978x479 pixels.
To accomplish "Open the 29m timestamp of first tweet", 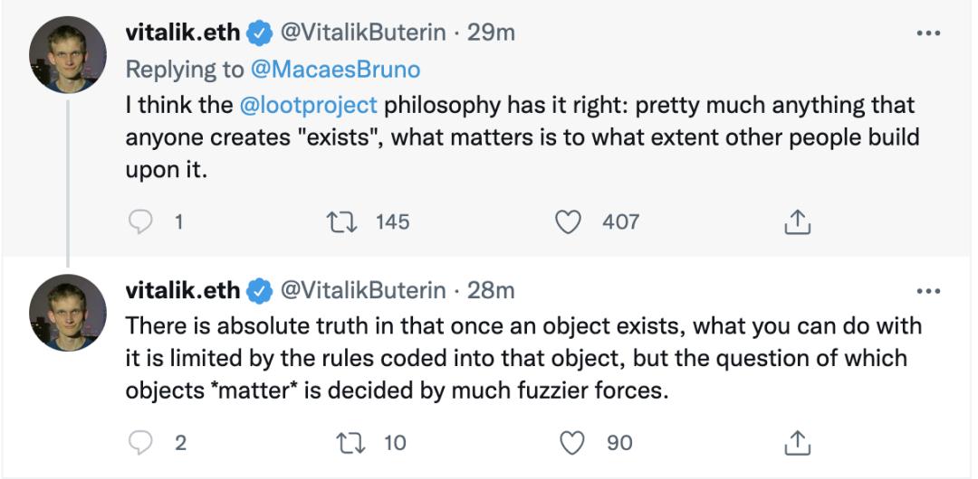I will point(491,33).
